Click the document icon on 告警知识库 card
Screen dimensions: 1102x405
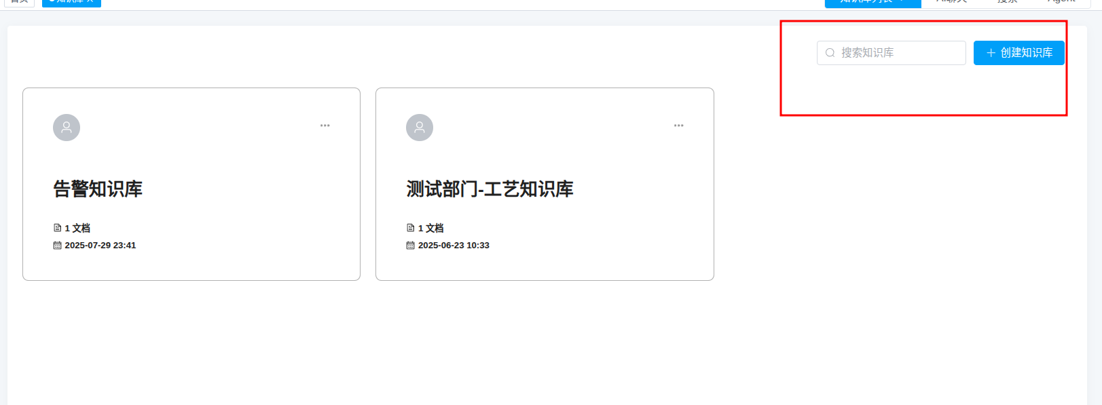coord(58,228)
